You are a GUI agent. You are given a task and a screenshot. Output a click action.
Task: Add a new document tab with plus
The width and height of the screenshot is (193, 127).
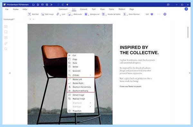tap(33, 19)
